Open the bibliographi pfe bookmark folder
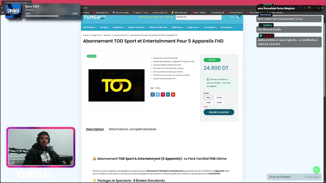Image resolution: width=326 pixels, height=183 pixels. coord(218,12)
